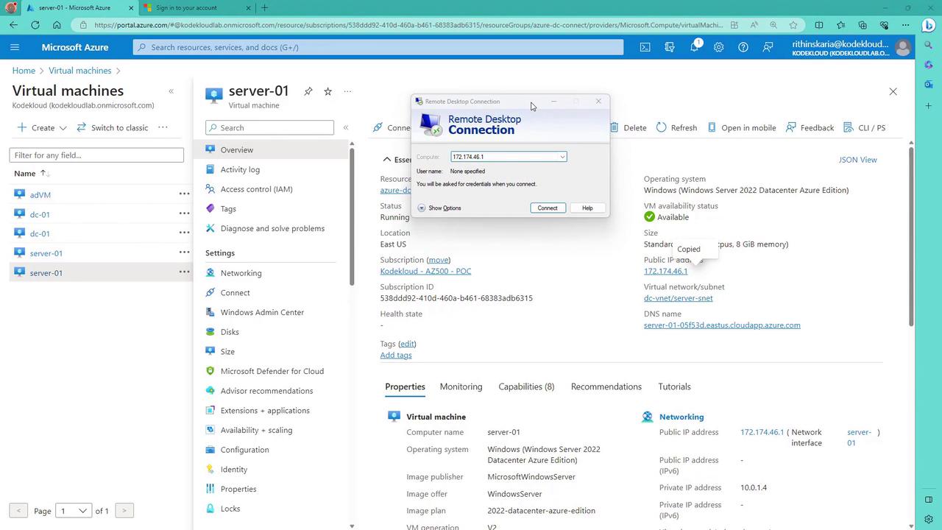Add this page to browser favorites
942x530 pixels.
tap(793, 25)
